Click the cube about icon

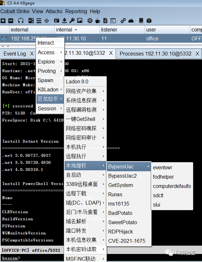tap(149, 21)
